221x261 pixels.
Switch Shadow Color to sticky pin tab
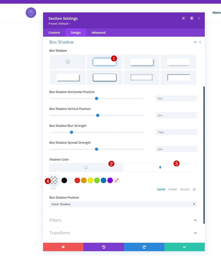(160, 168)
